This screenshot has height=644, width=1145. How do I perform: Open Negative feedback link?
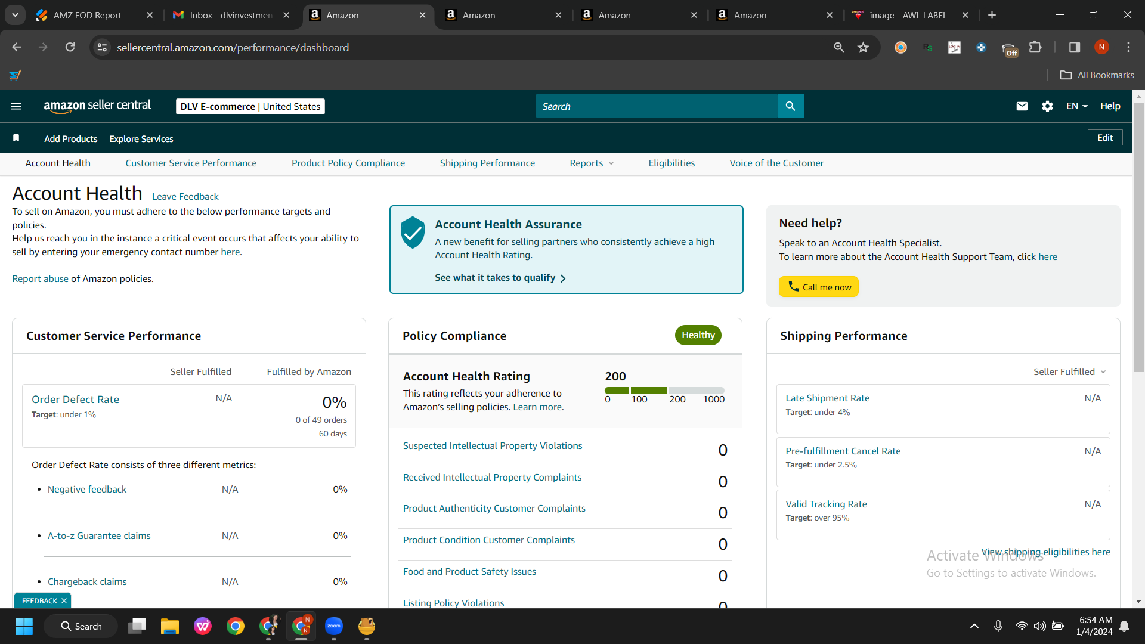(87, 490)
